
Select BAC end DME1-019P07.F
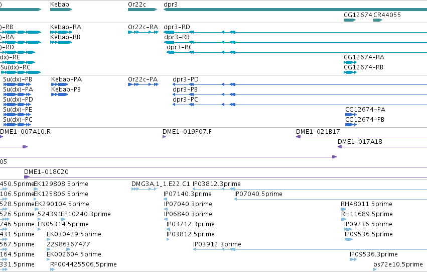(164, 137)
